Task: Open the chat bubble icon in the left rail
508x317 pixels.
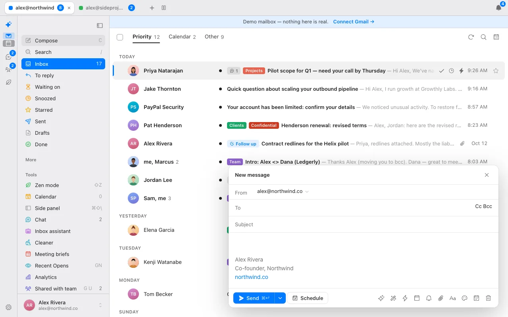Action: 8,57
